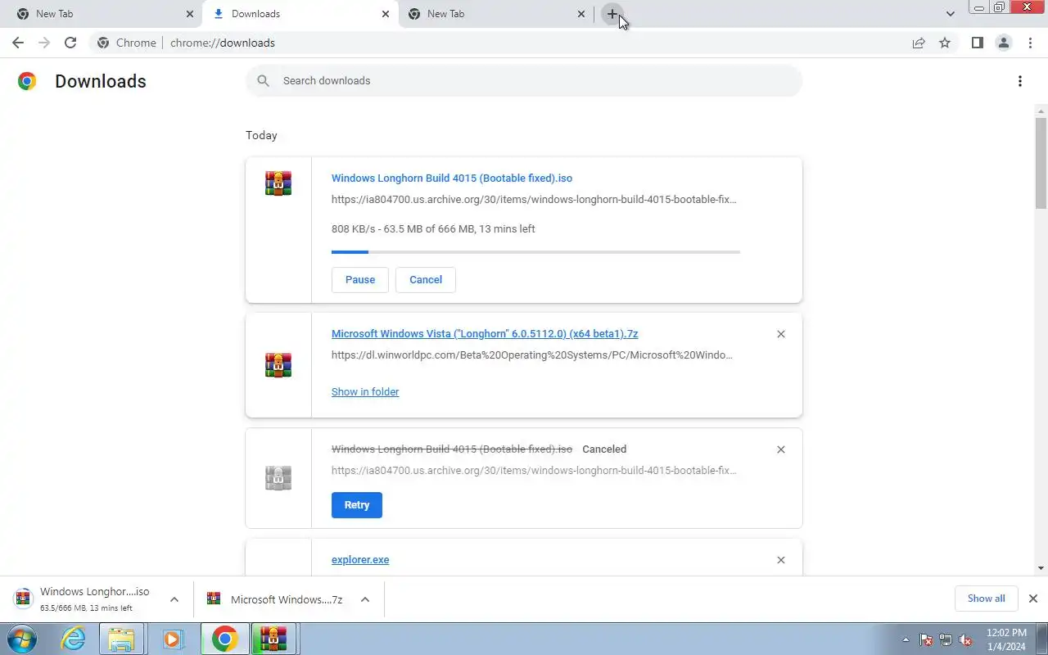Open Windows Explorer folder on taskbar
Image resolution: width=1048 pixels, height=655 pixels.
click(x=121, y=639)
